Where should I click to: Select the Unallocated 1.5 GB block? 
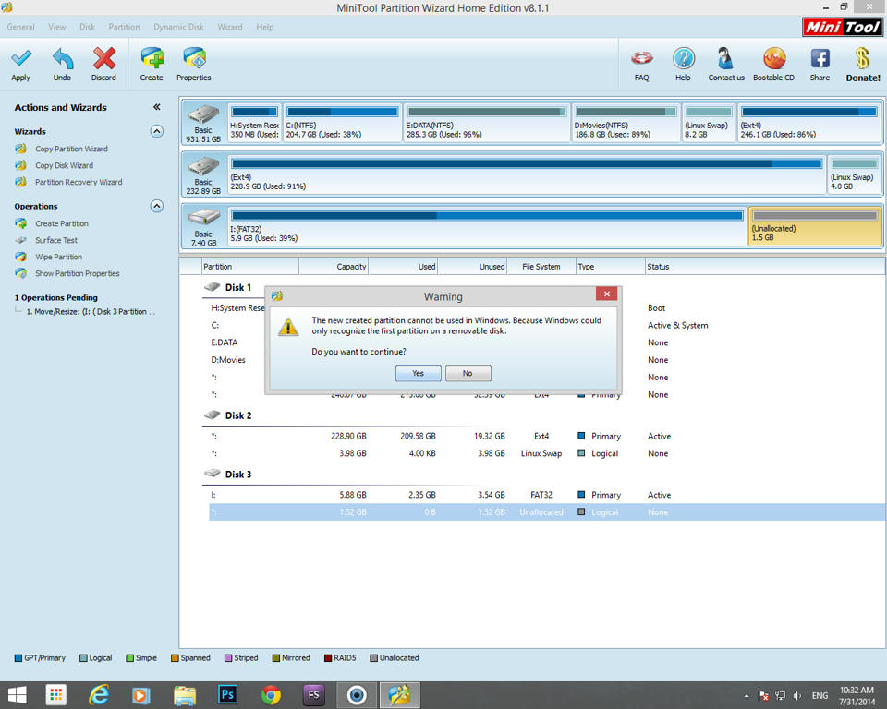click(815, 226)
